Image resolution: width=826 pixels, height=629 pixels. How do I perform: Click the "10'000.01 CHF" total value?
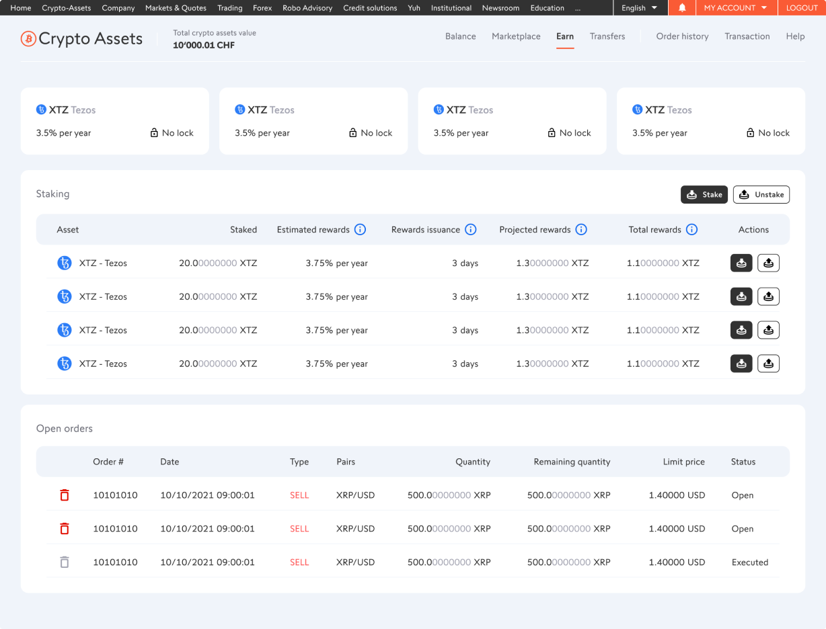204,46
